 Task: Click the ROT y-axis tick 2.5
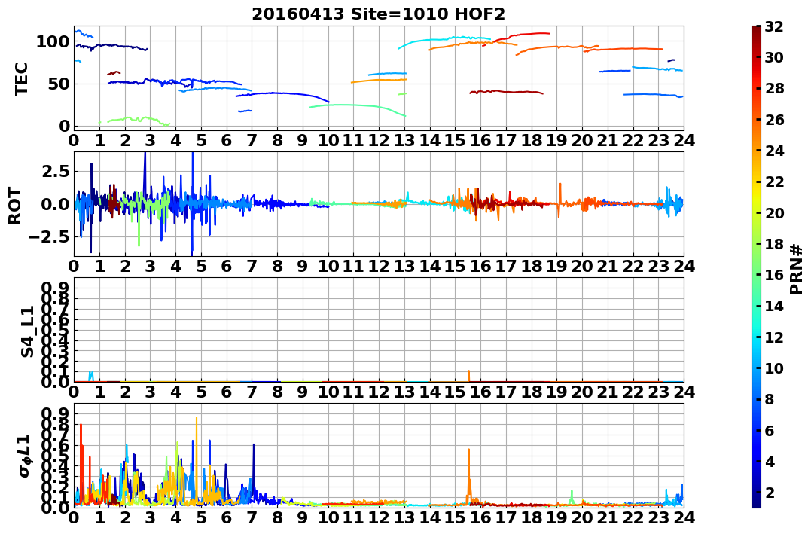click(55, 171)
